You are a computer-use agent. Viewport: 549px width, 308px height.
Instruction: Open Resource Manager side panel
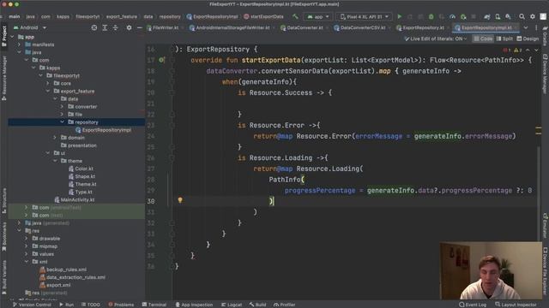pyautogui.click(x=4, y=78)
